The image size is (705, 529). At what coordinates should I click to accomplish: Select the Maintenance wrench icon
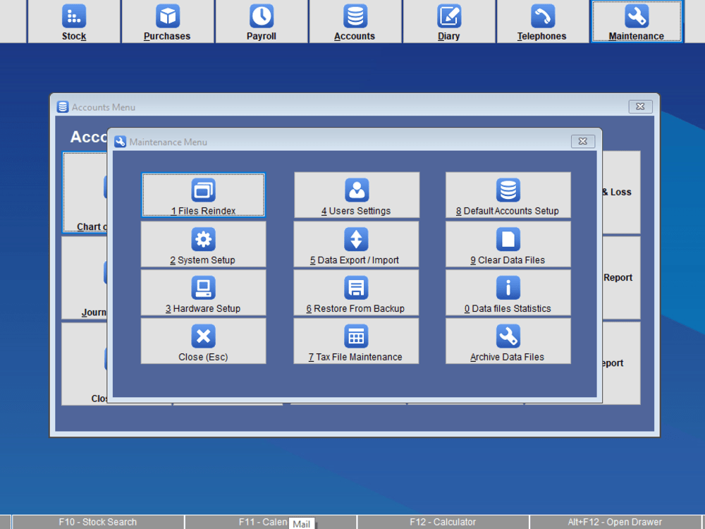[637, 18]
